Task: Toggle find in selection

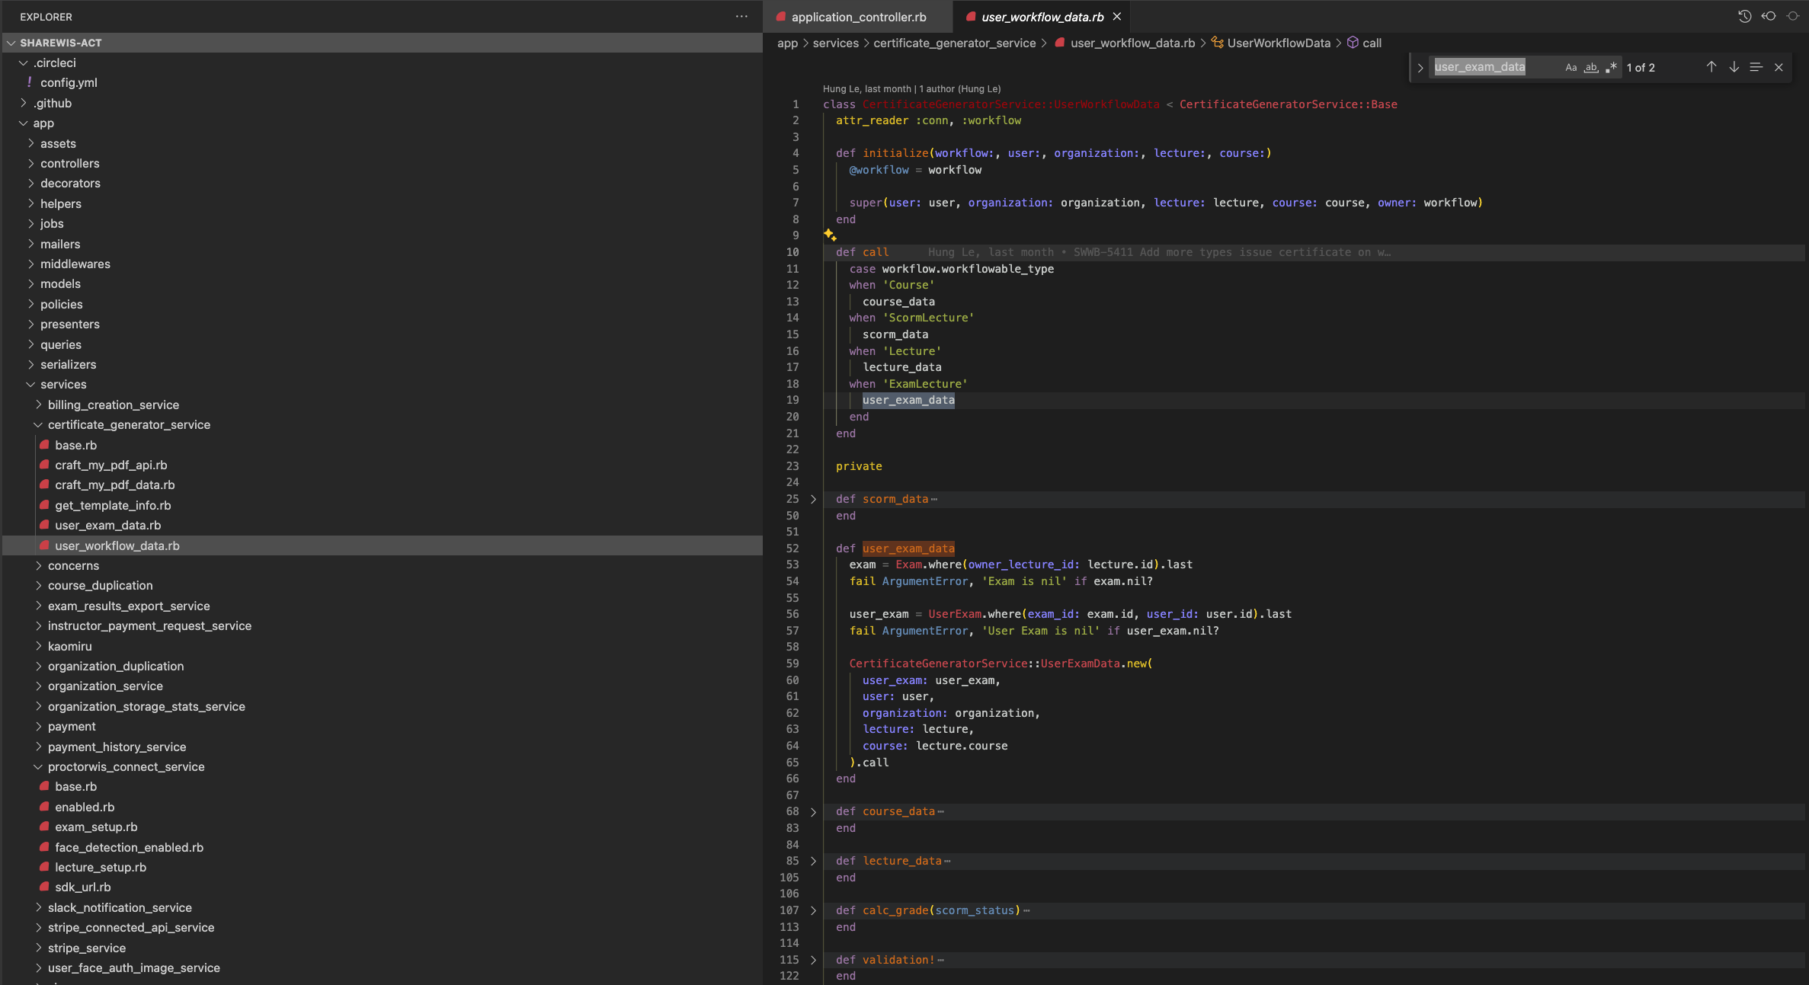Action: 1756,67
